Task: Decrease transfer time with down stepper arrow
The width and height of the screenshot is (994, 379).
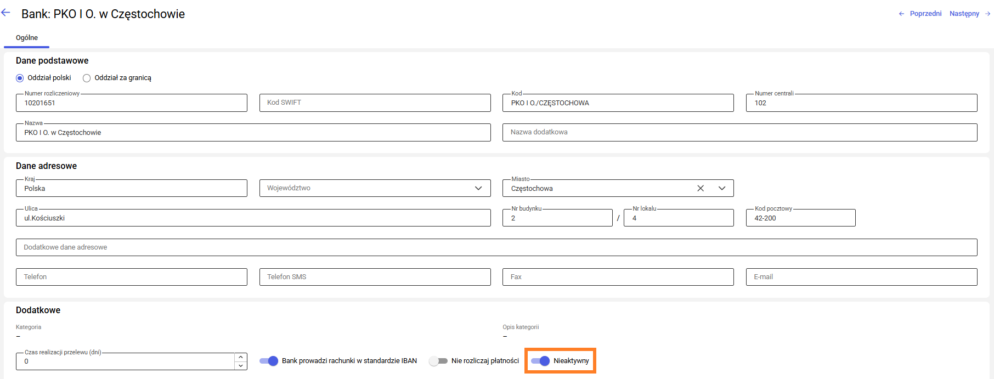Action: (x=240, y=365)
